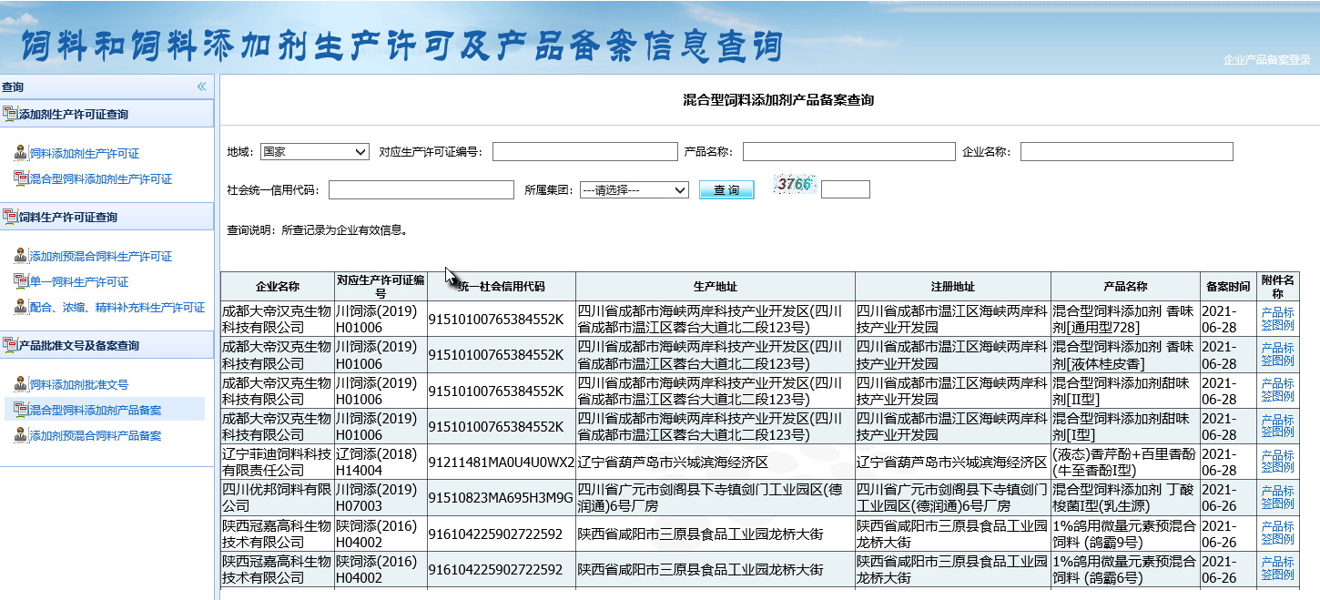Select 混合型饲料添加剂生产许可证 in sidebar
Viewport: 1320px width, 600px height.
101,179
